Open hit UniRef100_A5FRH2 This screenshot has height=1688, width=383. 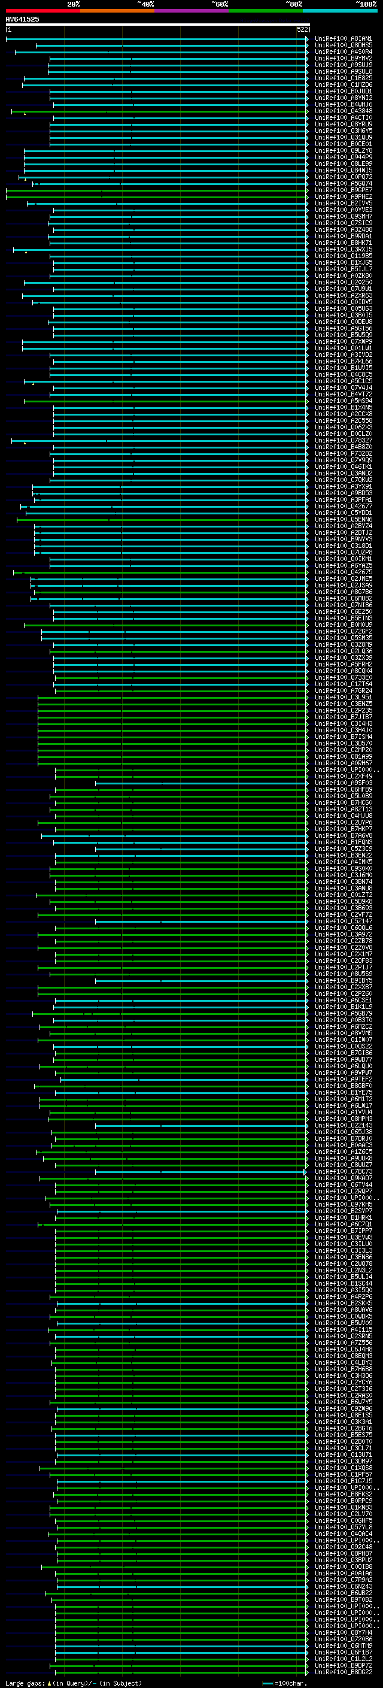(343, 665)
